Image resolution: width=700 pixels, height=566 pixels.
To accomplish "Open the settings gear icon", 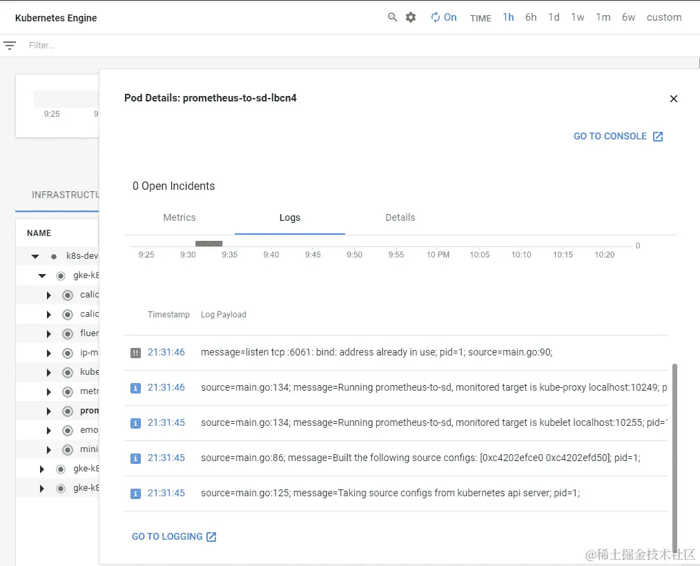I will click(411, 17).
